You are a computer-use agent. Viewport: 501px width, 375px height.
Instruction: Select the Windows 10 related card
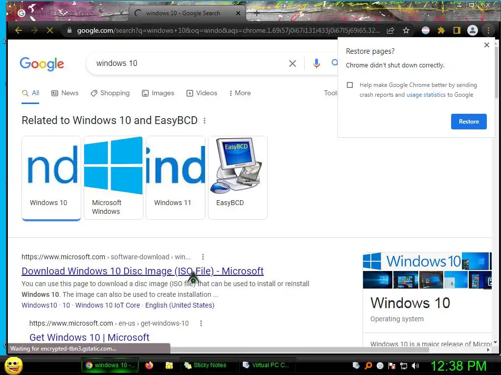click(51, 178)
